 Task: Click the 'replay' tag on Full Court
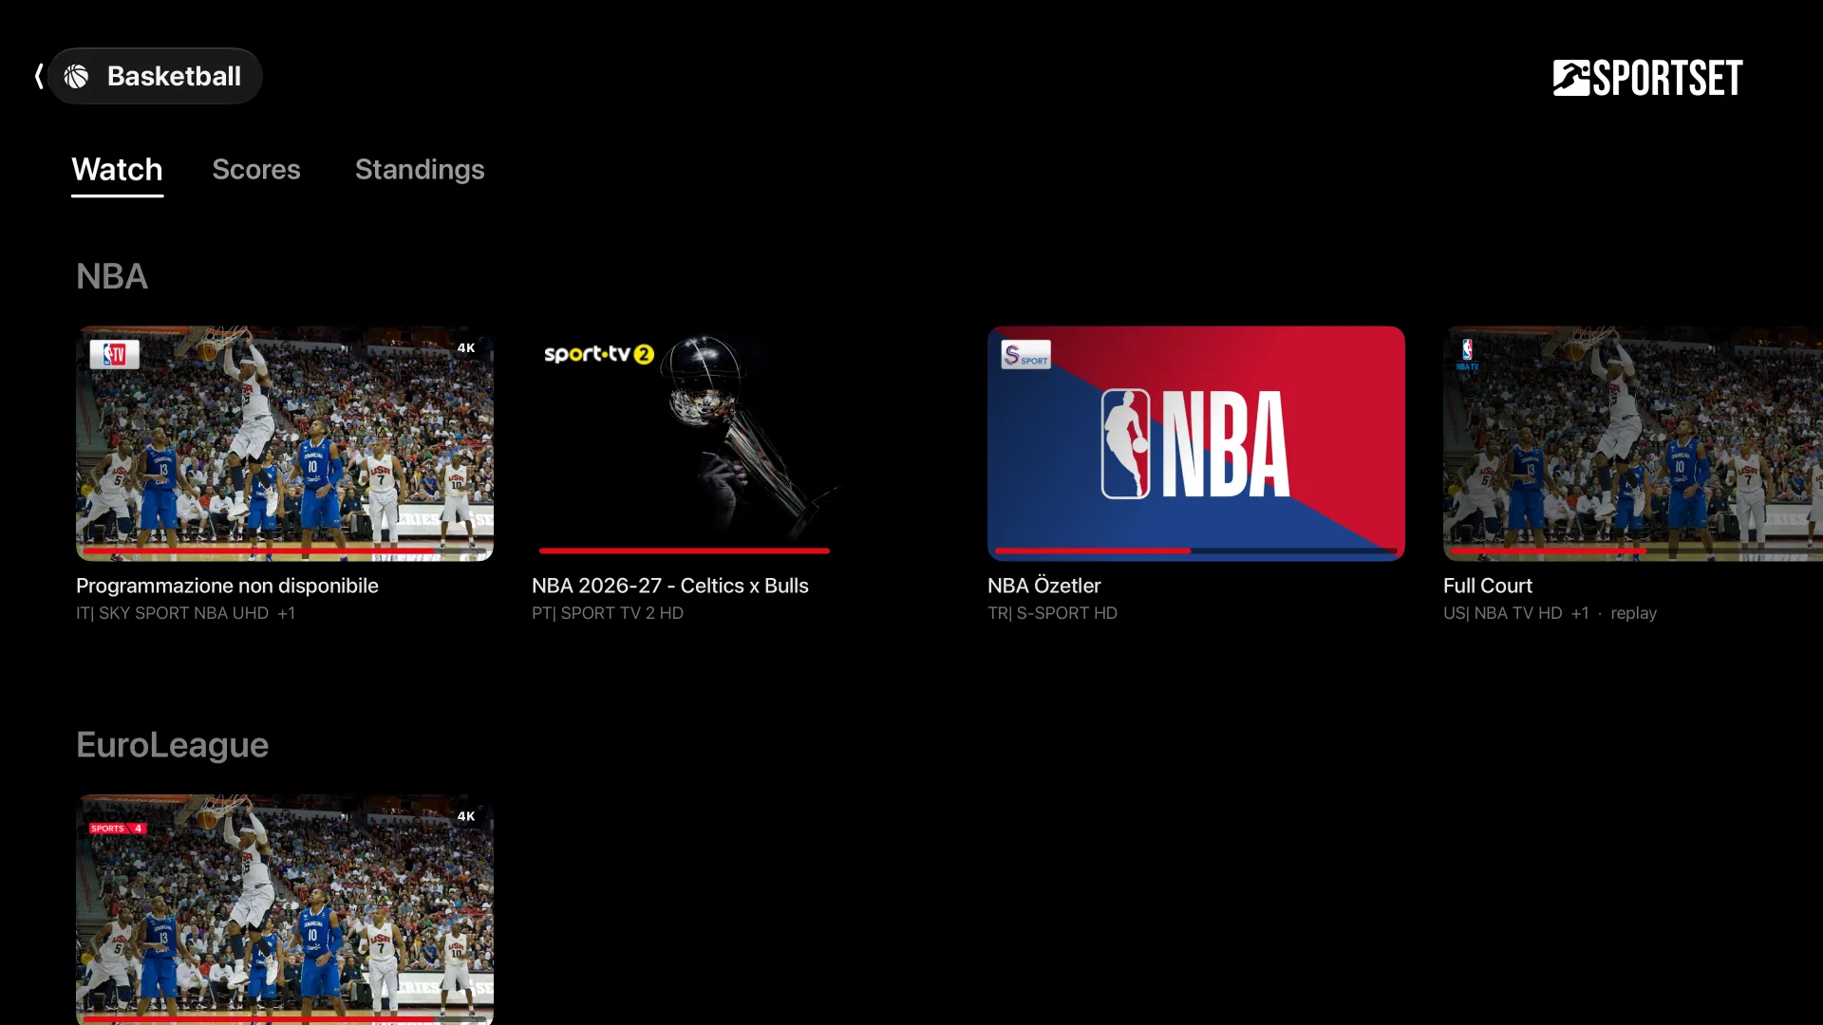(x=1633, y=614)
